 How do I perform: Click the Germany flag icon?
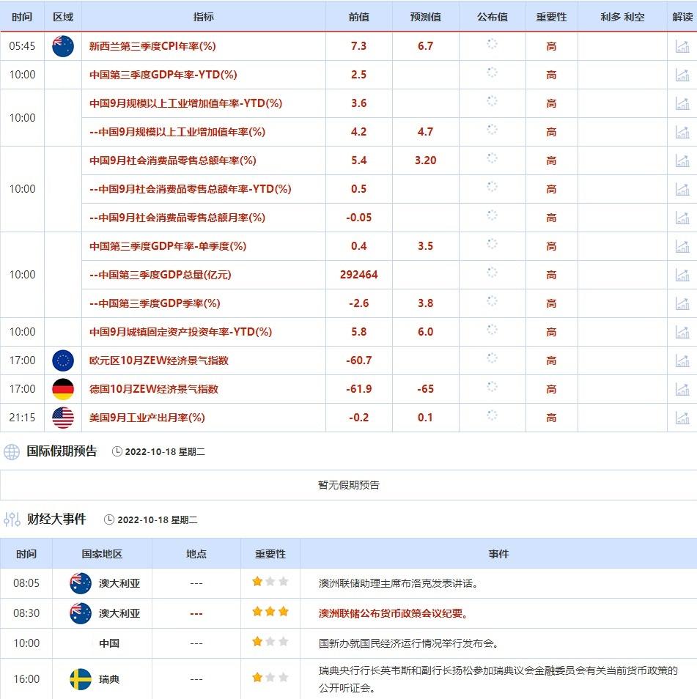tap(63, 389)
